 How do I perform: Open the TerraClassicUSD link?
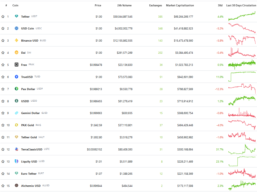[x=32, y=149]
